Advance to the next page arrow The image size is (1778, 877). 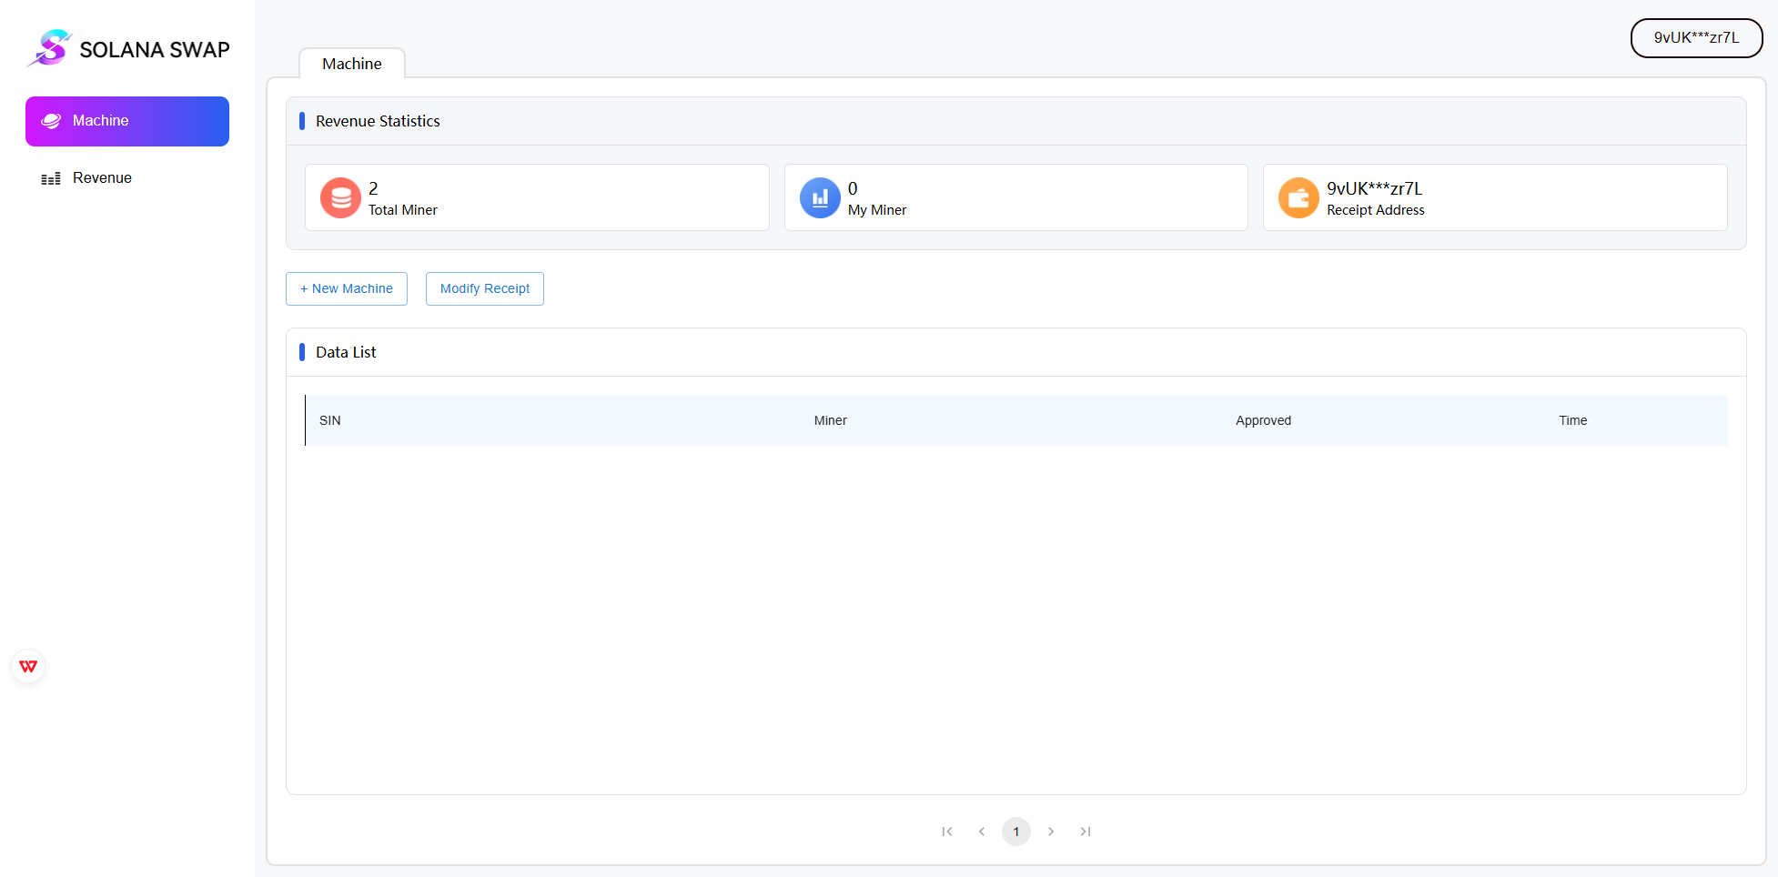point(1051,832)
